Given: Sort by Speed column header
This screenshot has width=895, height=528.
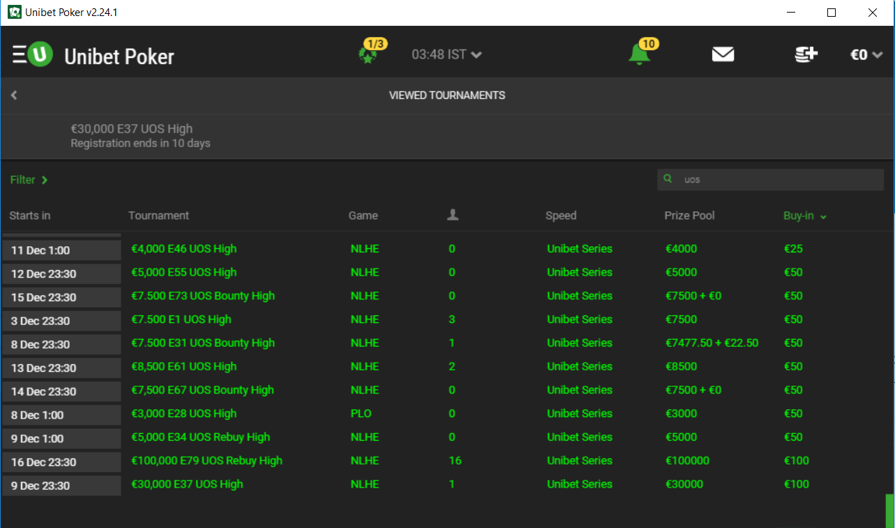Looking at the screenshot, I should [x=561, y=216].
